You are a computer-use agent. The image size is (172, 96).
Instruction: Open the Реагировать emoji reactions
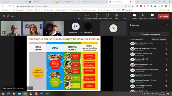[x=107, y=15]
